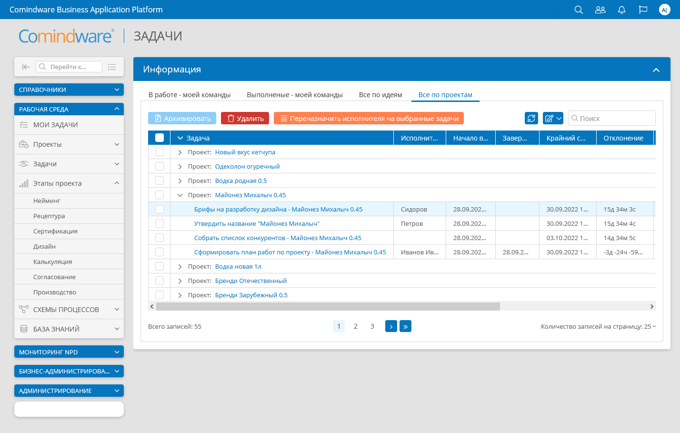Click the flag icon in top bar

point(643,10)
